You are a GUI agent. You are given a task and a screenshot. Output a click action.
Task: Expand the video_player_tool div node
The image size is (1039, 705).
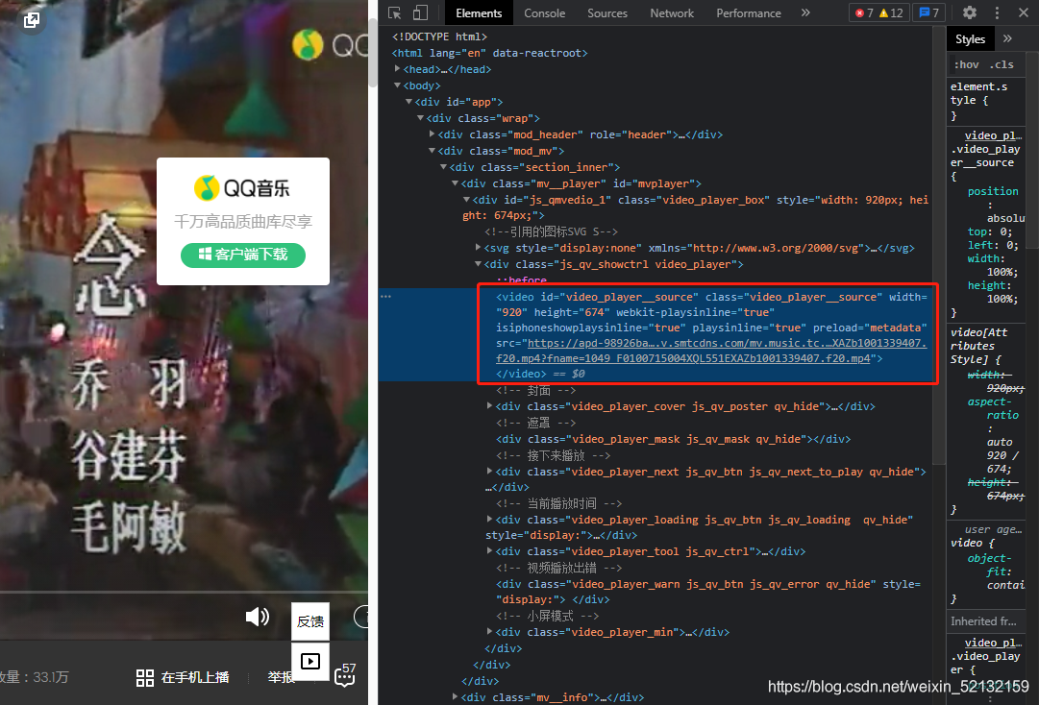(x=489, y=550)
